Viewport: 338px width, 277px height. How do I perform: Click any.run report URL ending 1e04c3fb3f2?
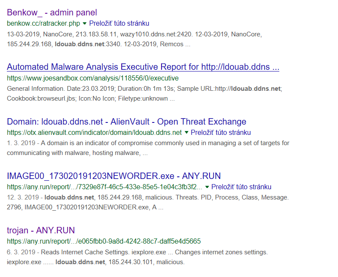(105, 187)
